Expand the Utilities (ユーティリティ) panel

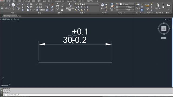pyautogui.click(x=149, y=13)
